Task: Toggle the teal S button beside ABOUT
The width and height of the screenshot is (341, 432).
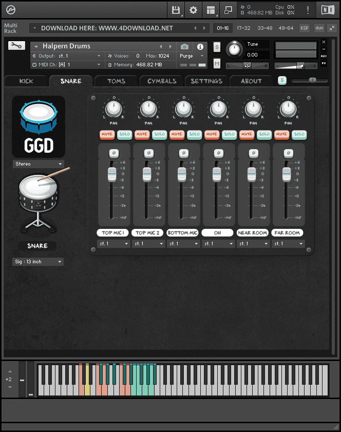Action: (x=282, y=80)
